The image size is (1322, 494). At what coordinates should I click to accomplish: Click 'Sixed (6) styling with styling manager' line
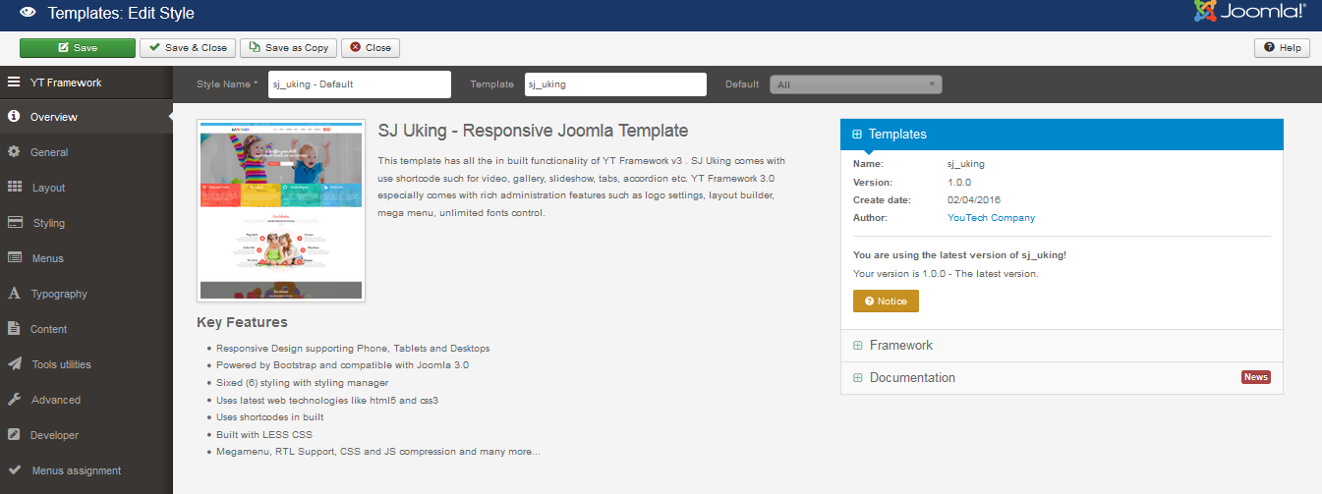tap(303, 383)
